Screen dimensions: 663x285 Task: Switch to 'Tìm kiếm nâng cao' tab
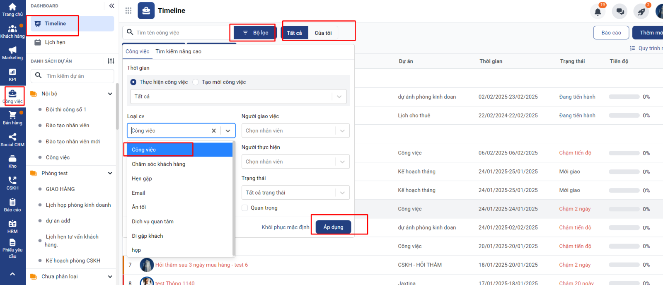tap(178, 51)
